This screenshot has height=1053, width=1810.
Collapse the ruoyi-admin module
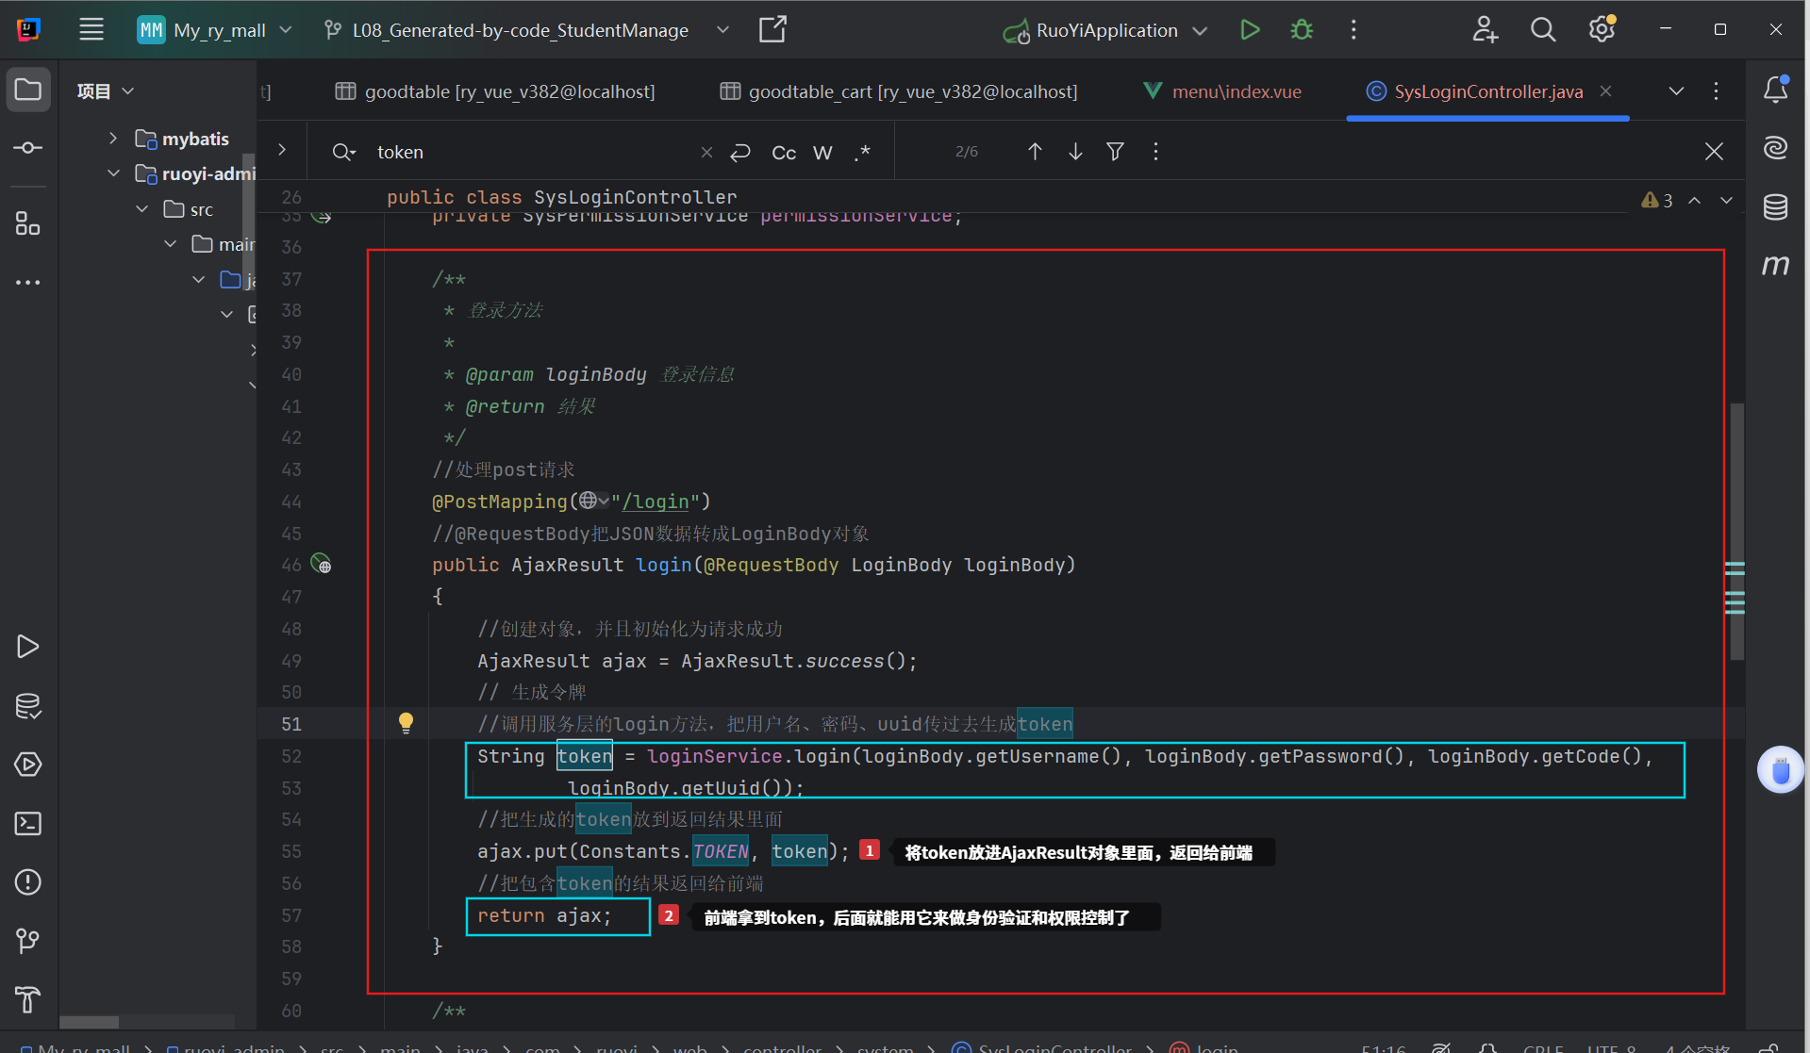pyautogui.click(x=113, y=173)
